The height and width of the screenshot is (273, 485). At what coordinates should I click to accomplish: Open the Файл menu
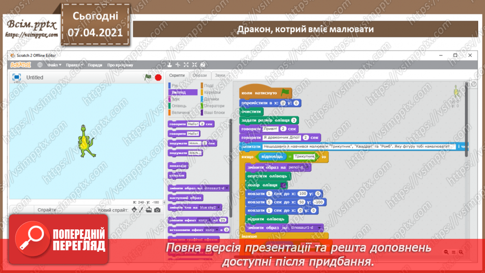(54, 65)
